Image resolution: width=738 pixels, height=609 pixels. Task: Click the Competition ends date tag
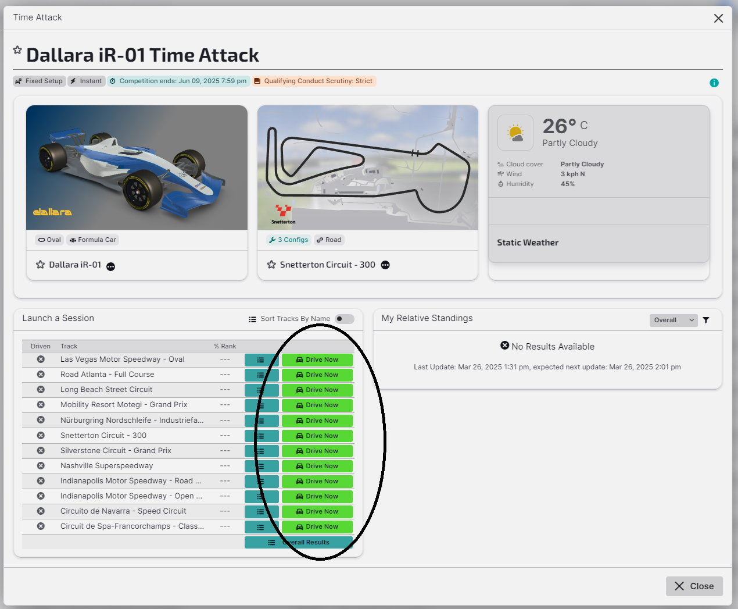coord(178,81)
